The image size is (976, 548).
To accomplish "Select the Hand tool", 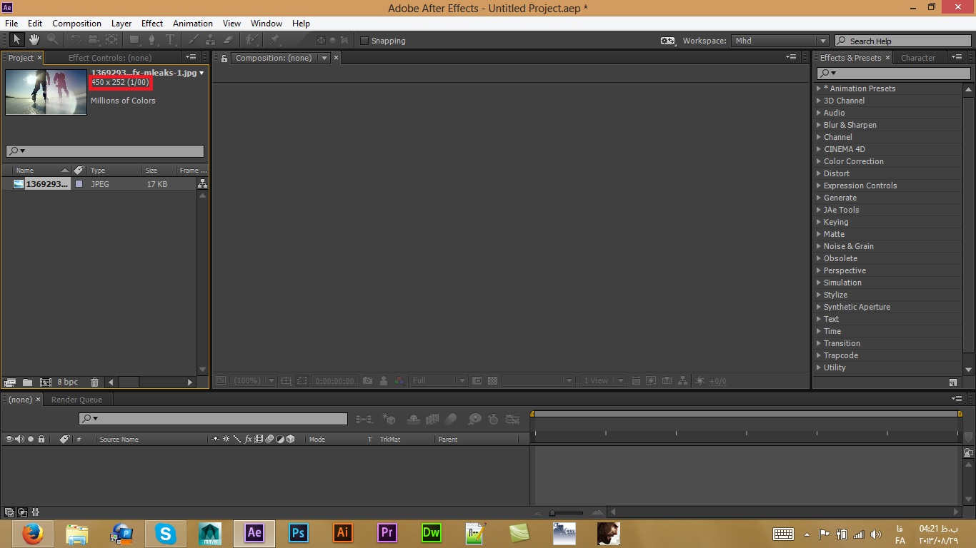I will point(34,40).
